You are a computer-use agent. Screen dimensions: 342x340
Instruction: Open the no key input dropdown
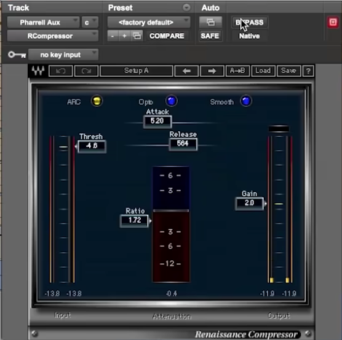tap(63, 55)
